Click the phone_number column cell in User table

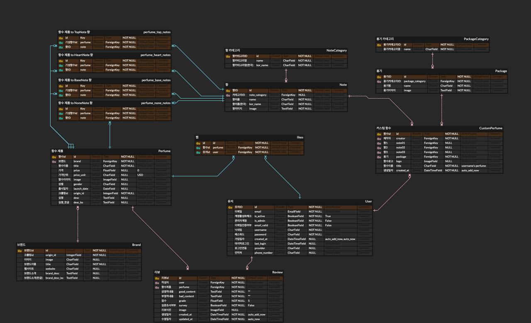tap(264, 253)
